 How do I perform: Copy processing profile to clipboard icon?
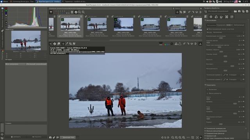tap(243, 11)
